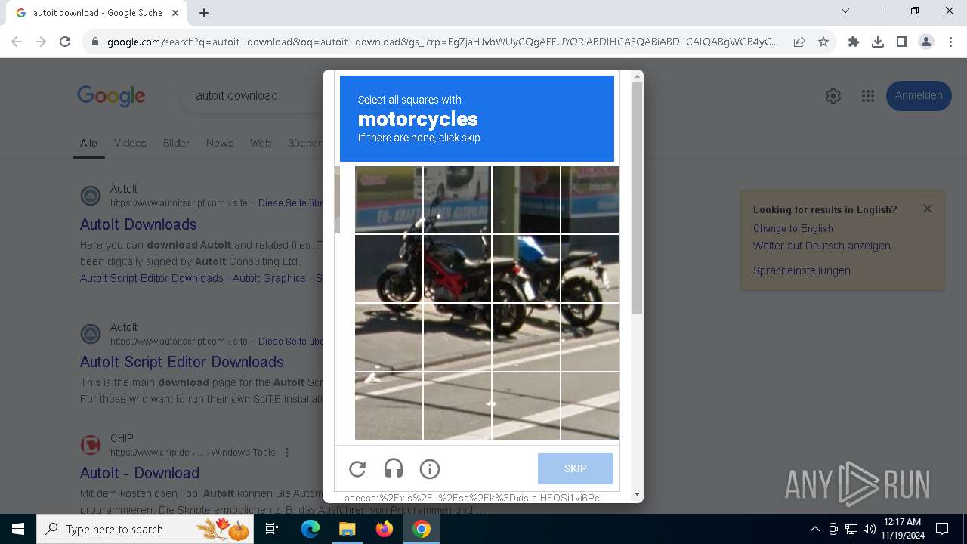Open the notification center icon

(x=942, y=529)
